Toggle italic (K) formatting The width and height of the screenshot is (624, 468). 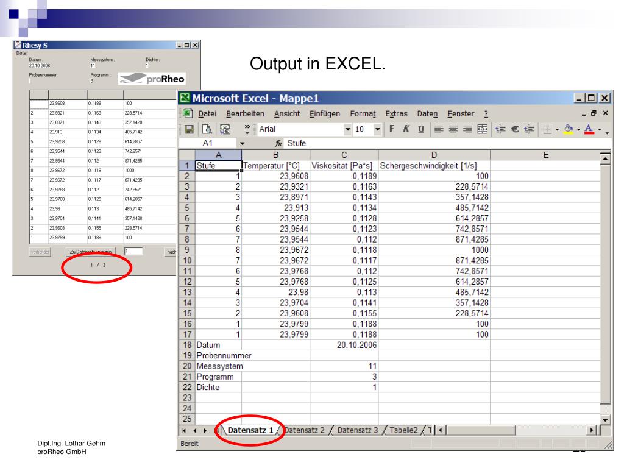406,129
